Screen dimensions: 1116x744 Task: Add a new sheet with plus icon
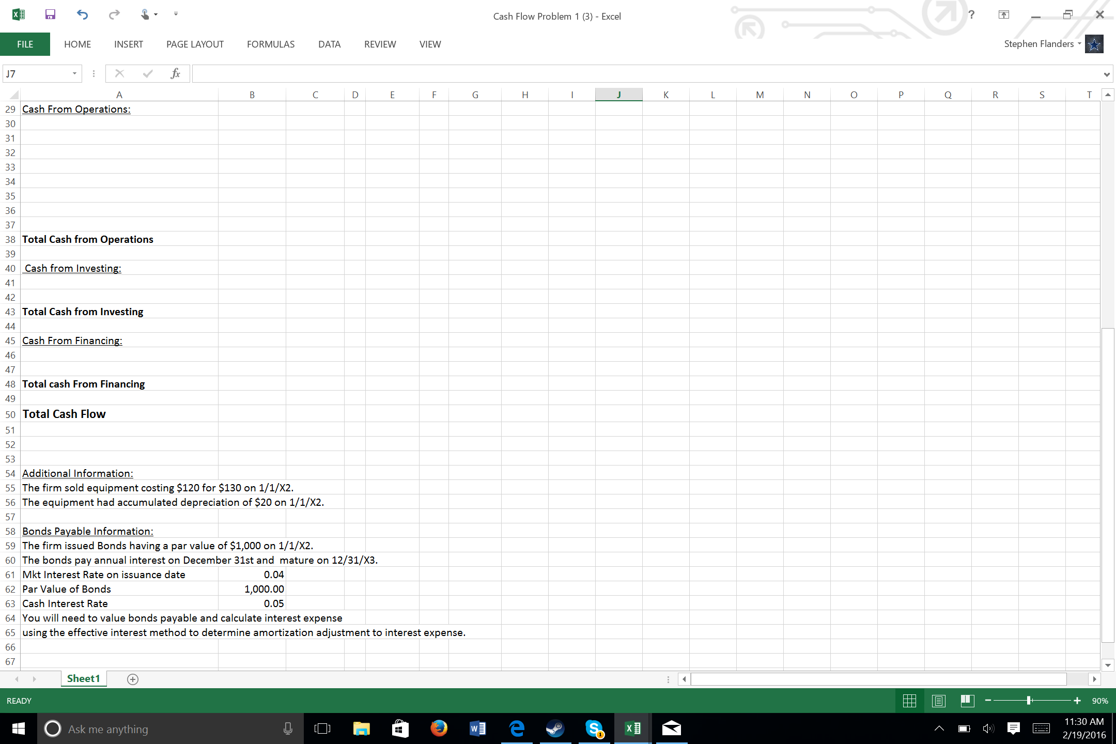133,679
